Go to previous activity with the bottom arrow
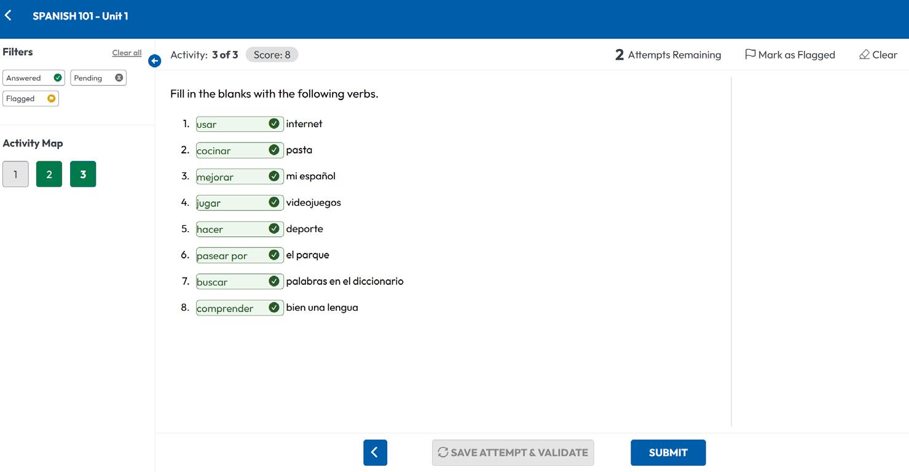909x472 pixels. click(375, 452)
